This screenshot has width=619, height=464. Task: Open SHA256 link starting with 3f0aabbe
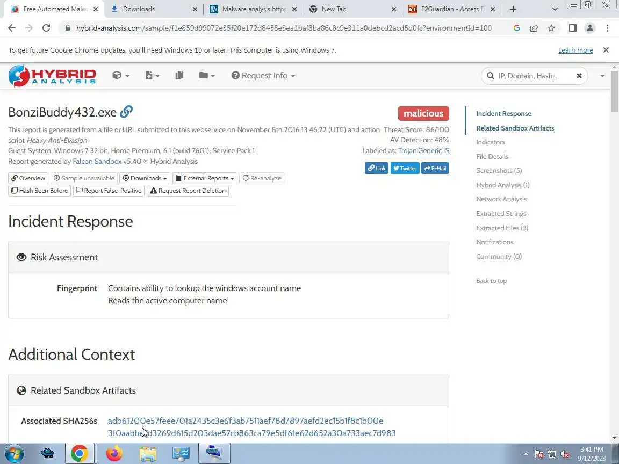tap(252, 433)
